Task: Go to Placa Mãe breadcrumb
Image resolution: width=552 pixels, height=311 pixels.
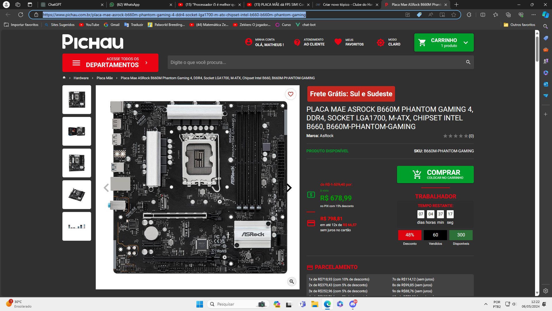Action: pyautogui.click(x=105, y=78)
